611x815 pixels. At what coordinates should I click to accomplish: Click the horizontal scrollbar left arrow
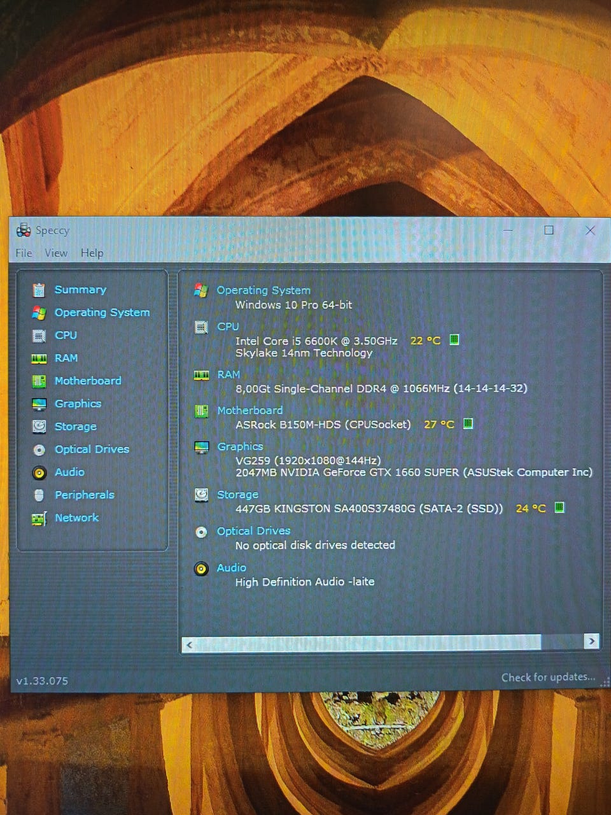coord(189,644)
